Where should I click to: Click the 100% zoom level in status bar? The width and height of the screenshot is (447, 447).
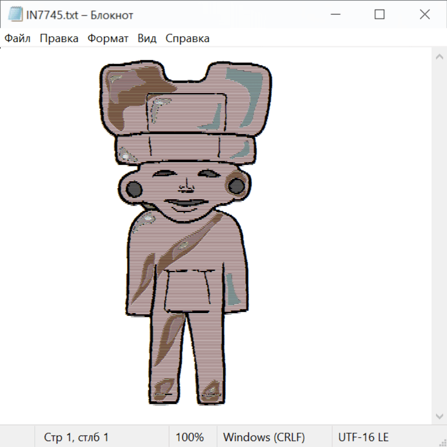click(190, 438)
